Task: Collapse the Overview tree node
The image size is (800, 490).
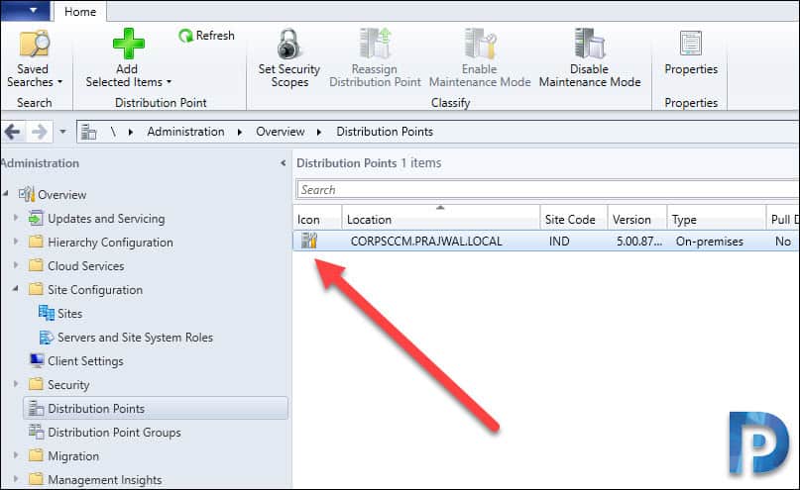Action: [6, 194]
